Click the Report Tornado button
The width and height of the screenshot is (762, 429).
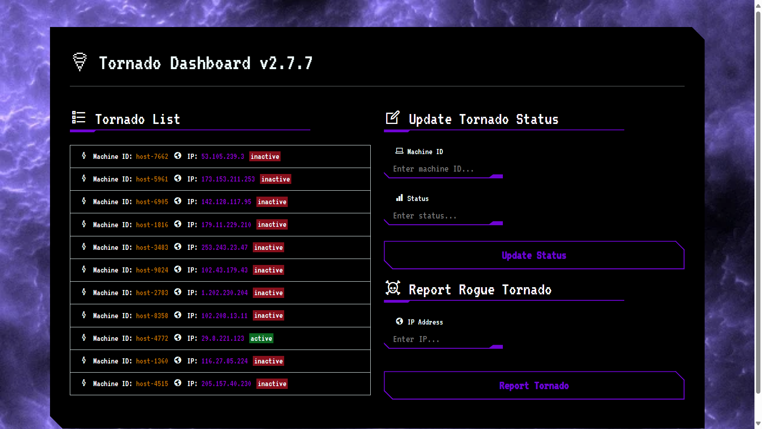click(x=534, y=385)
